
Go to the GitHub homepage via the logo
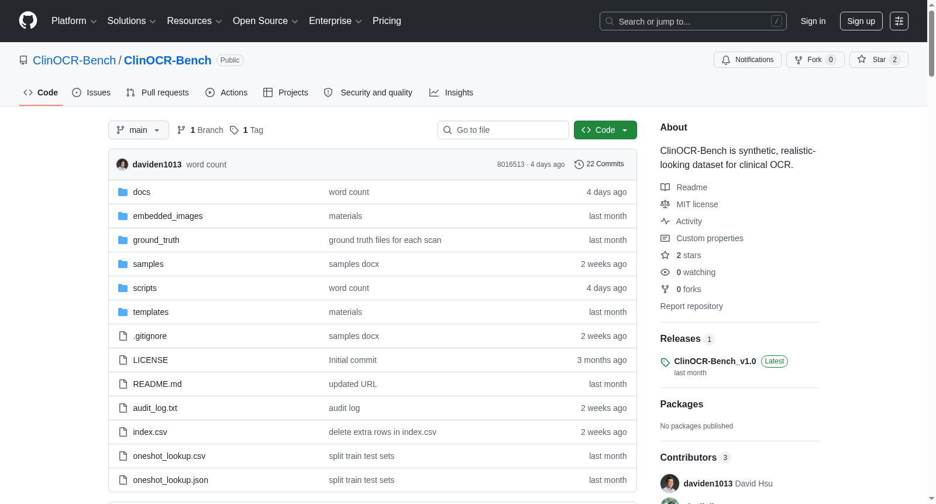coord(28,20)
